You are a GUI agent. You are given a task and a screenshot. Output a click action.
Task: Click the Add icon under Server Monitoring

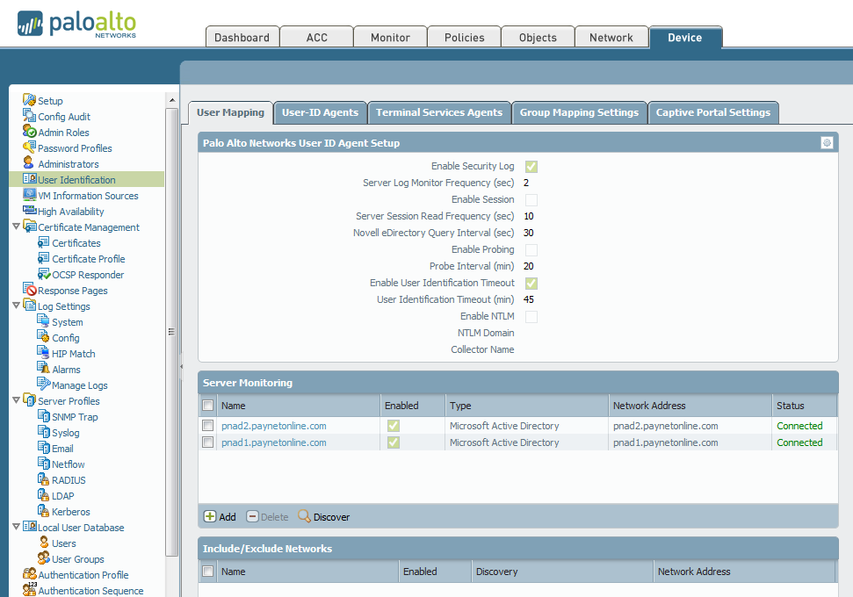(x=210, y=516)
